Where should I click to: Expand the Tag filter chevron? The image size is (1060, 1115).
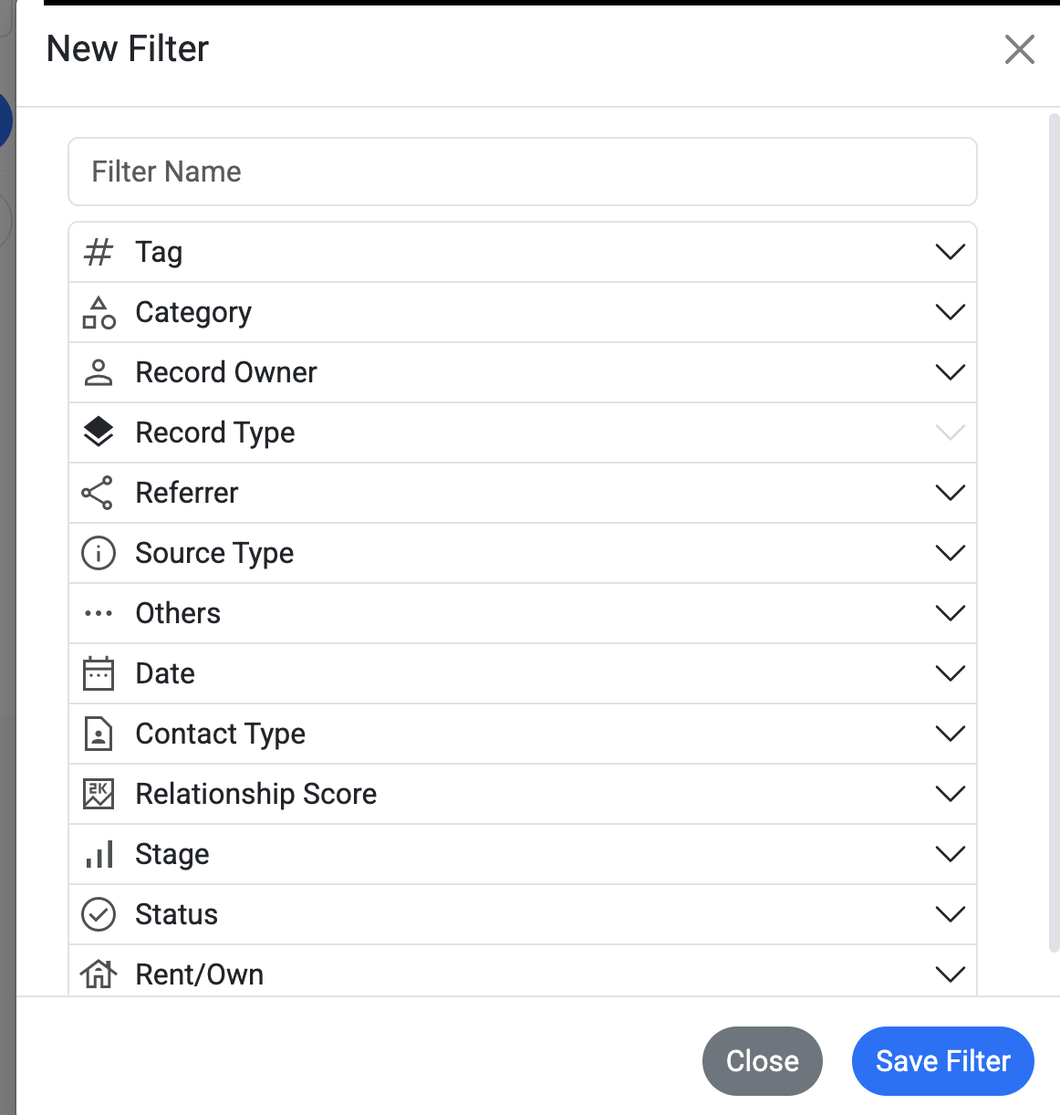coord(951,252)
